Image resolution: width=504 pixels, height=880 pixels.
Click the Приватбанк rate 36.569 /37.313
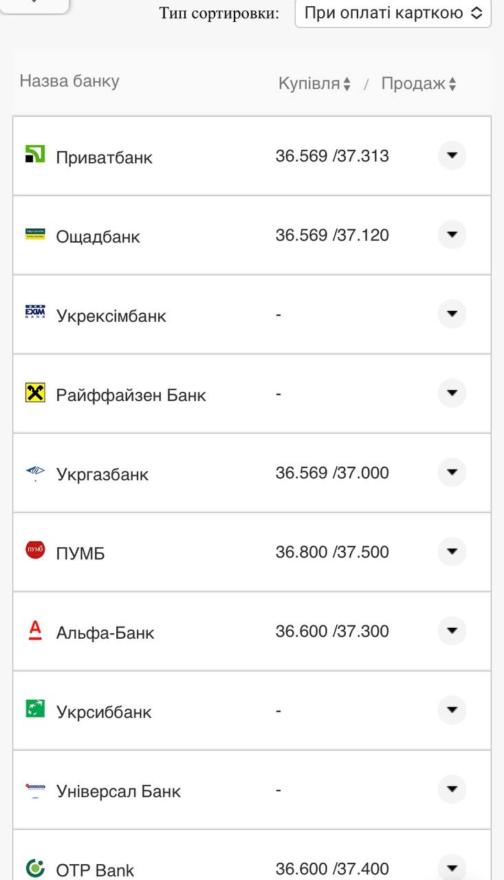pos(332,156)
